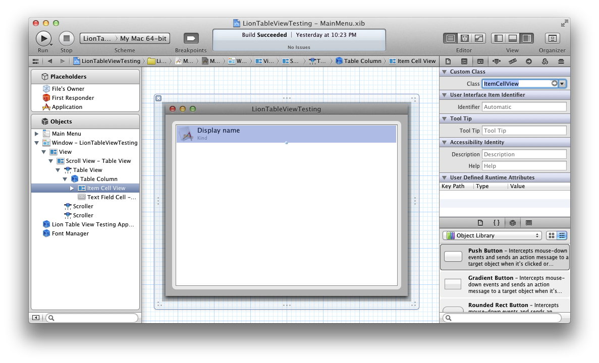This screenshot has width=599, height=363.
Task: Open the Organizer window
Action: tap(552, 38)
